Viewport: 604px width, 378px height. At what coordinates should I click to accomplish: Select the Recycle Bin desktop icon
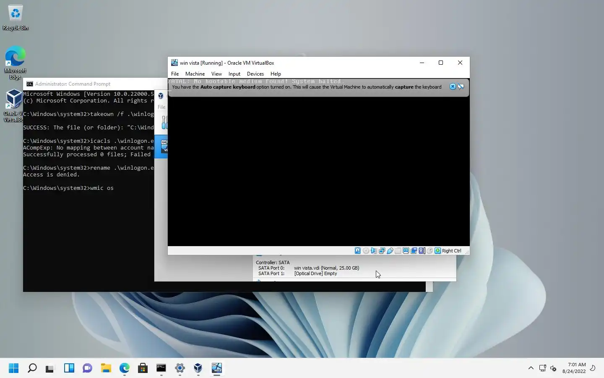(16, 18)
